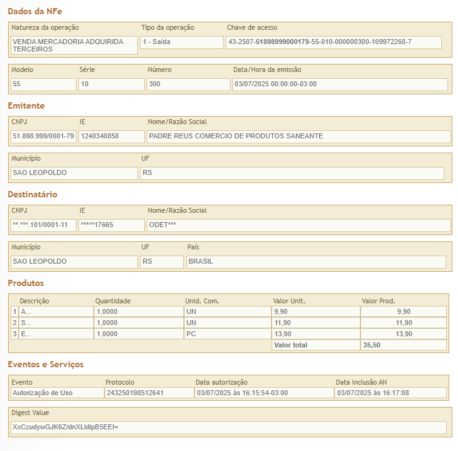Click product 2 unit UN cell
Image resolution: width=458 pixels, height=451 pixels.
click(227, 323)
